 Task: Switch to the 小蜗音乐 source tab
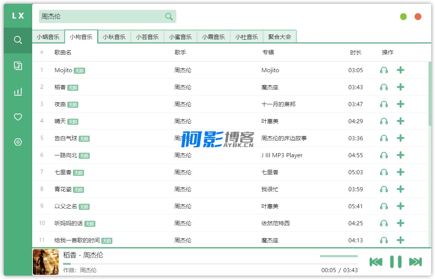pyautogui.click(x=48, y=37)
